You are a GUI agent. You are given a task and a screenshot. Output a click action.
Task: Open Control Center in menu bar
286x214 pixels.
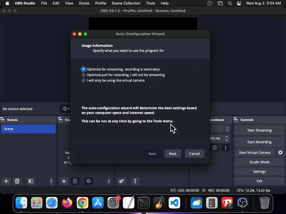tap(239, 3)
